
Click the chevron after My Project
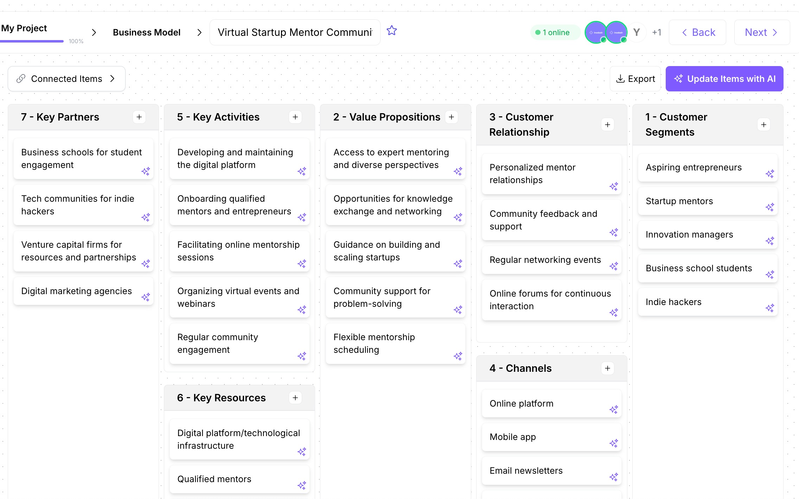click(x=94, y=32)
